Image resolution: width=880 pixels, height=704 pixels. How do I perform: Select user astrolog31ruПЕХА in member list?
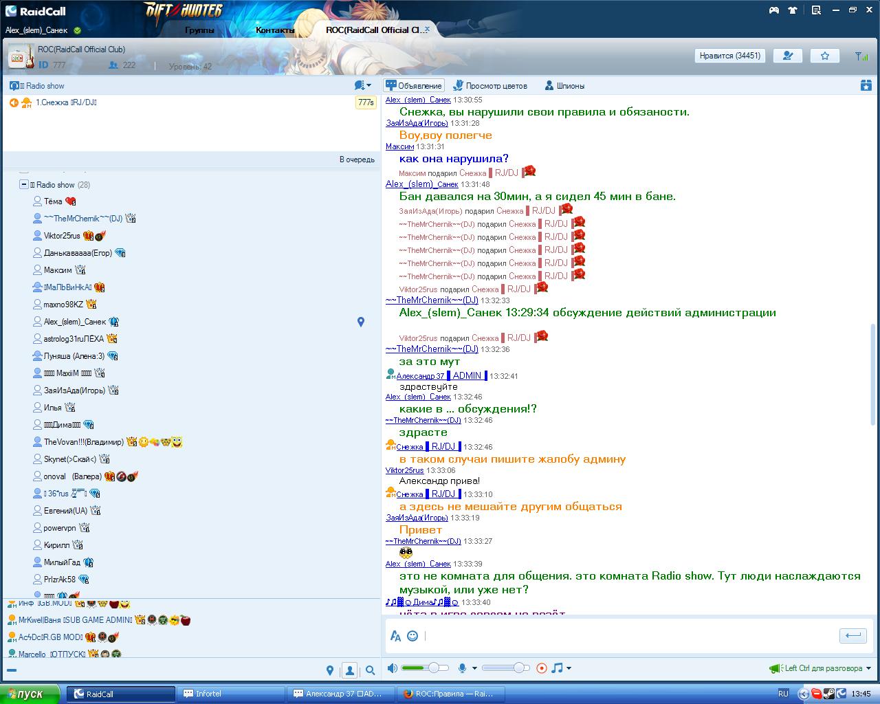coord(74,339)
